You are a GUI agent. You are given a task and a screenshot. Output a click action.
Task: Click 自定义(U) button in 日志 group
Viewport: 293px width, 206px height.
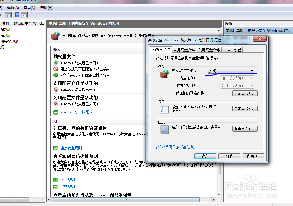[x=245, y=129]
